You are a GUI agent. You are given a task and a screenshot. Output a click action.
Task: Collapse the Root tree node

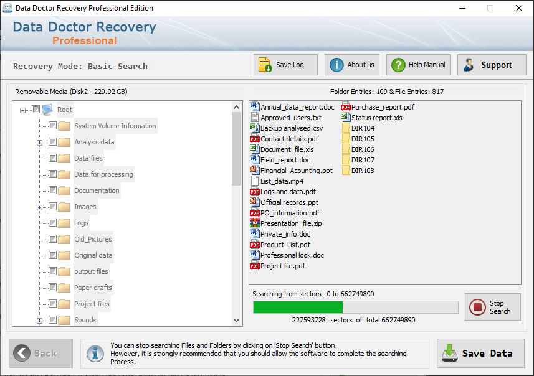coord(22,110)
